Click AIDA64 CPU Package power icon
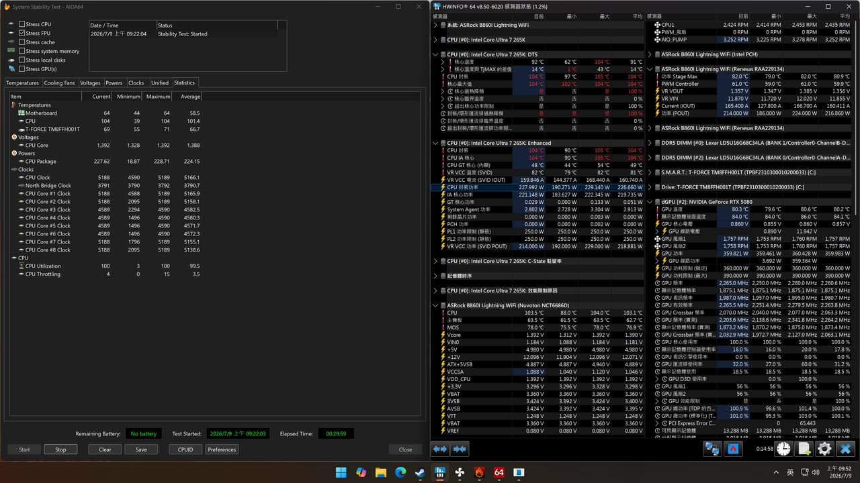Screen dimensions: 860x483 (x=21, y=162)
